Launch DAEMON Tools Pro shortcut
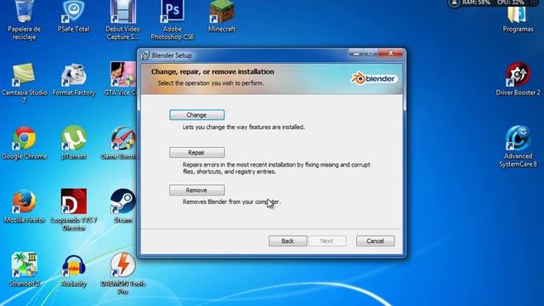 coord(122,274)
